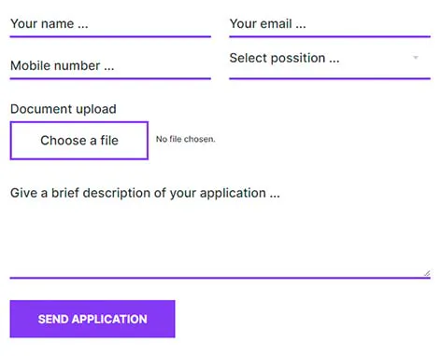This screenshot has width=441, height=356.
Task: Click the purple underline below name field
Action: 110,36
